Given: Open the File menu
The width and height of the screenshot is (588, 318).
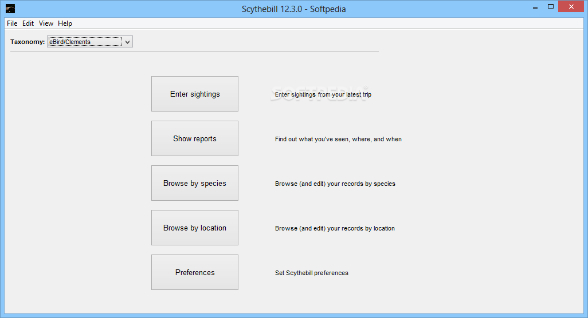Looking at the screenshot, I should 12,23.
